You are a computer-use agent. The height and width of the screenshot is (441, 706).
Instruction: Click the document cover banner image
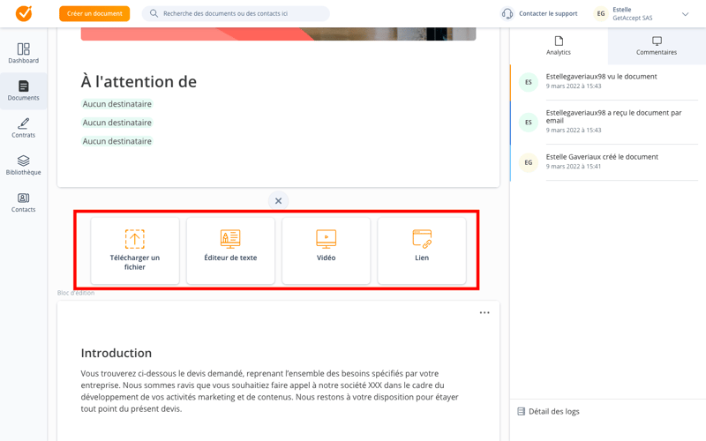click(x=278, y=34)
